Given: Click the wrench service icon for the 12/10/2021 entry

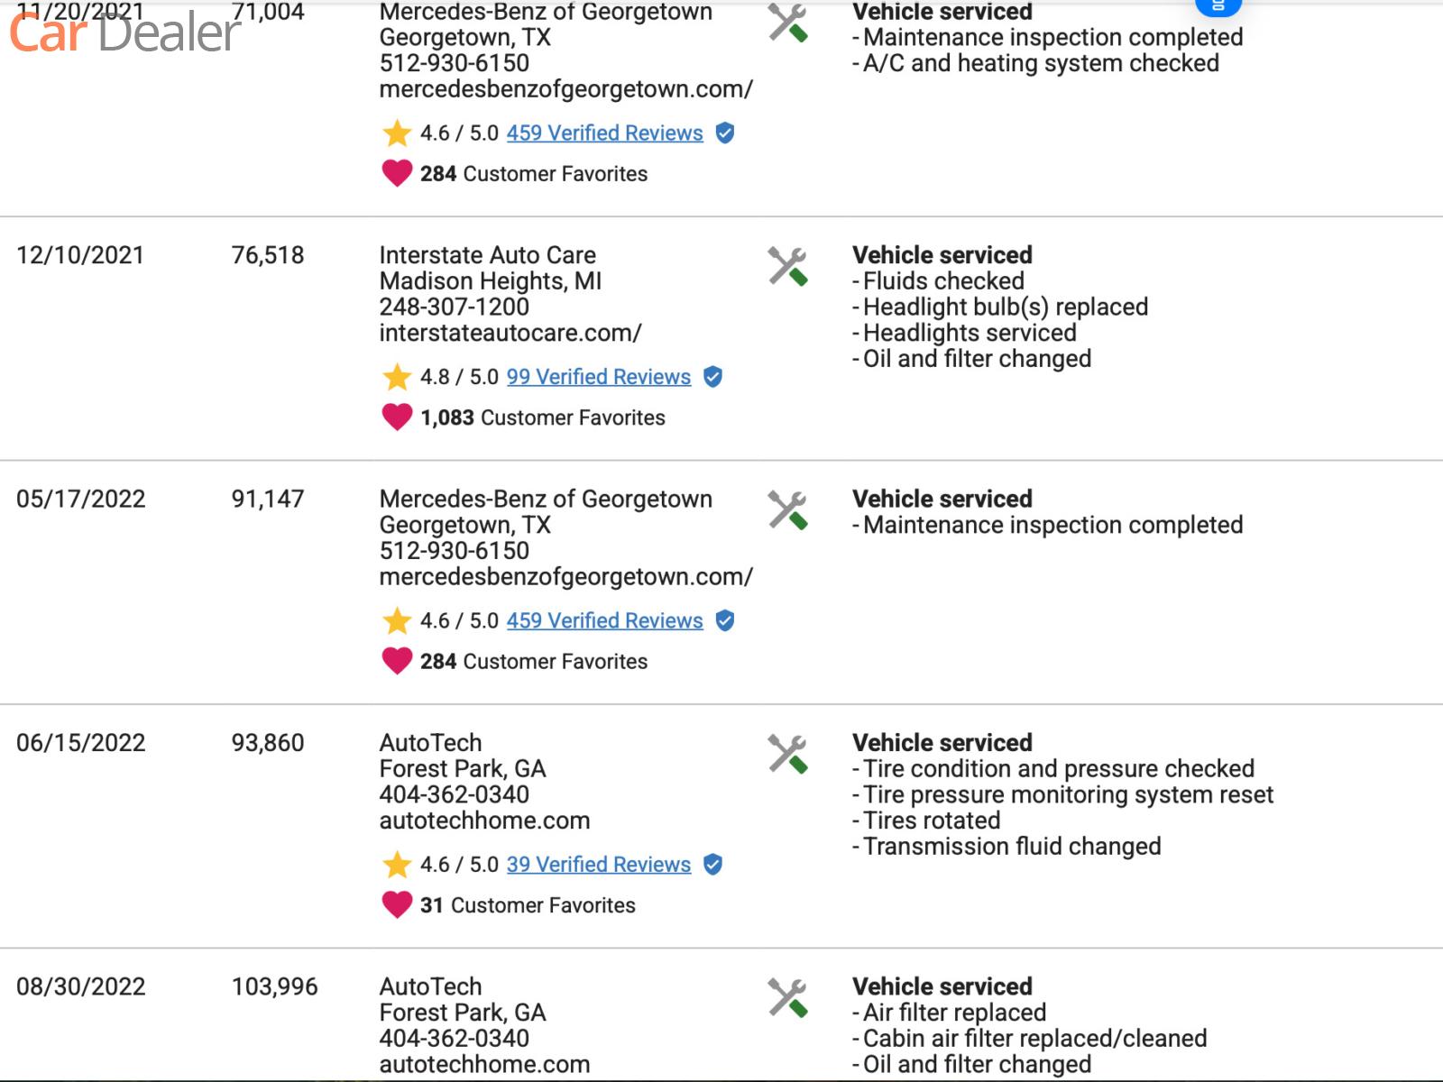Looking at the screenshot, I should 787,267.
